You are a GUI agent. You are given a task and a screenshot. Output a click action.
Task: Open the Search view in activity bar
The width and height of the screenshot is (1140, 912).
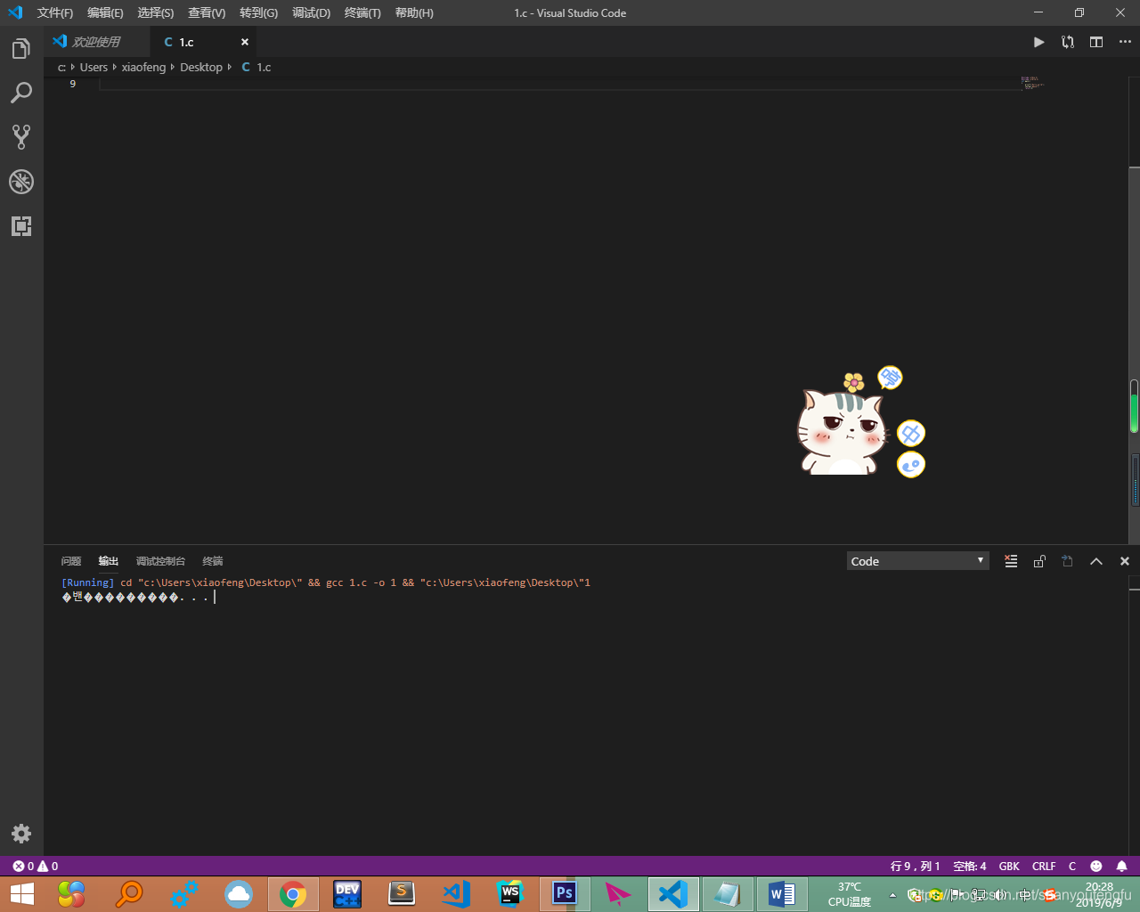tap(21, 93)
